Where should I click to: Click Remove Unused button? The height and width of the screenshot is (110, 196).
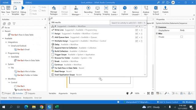(x=135, y=11)
